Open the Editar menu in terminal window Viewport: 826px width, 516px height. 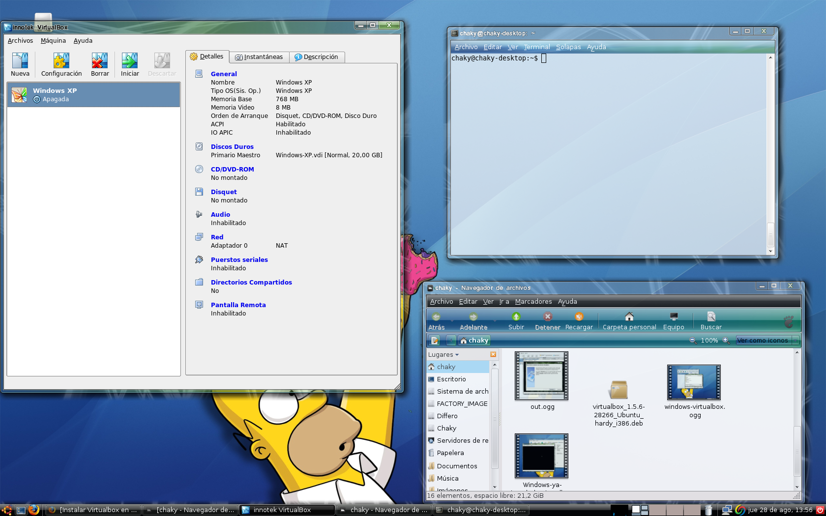pos(493,47)
